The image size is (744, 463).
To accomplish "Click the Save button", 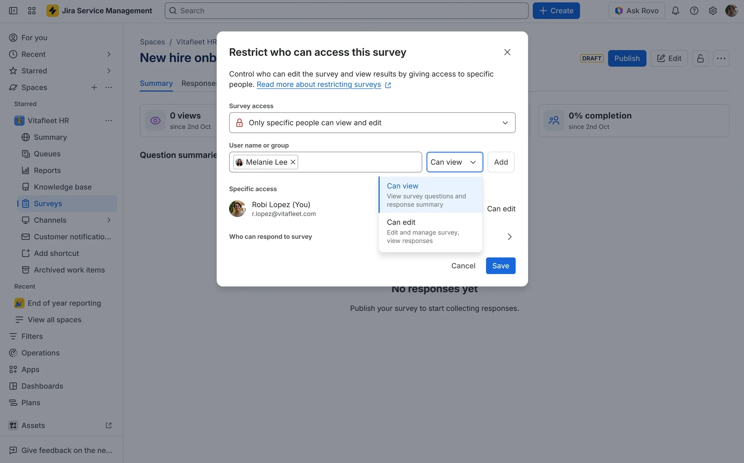I will 500,266.
